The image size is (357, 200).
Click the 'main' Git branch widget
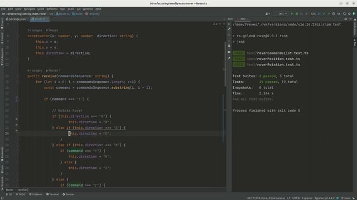[x=346, y=198]
